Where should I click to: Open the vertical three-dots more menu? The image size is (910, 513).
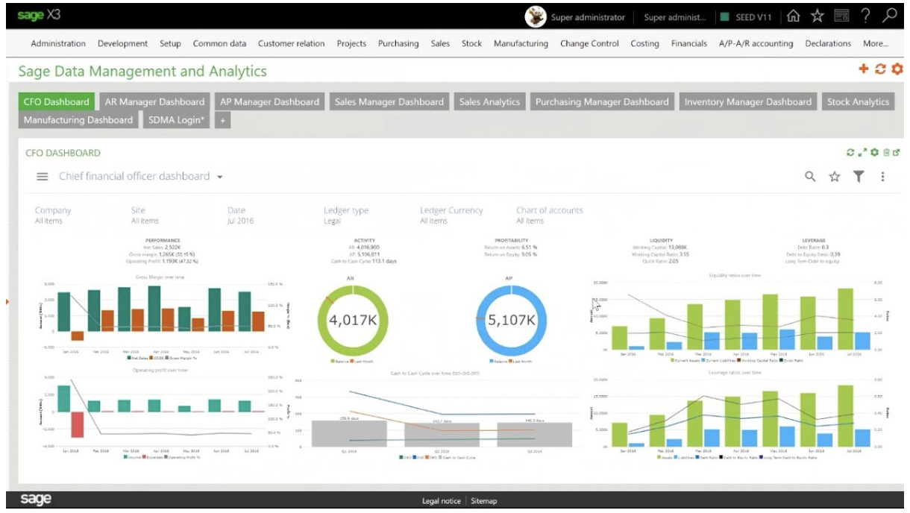(x=882, y=177)
